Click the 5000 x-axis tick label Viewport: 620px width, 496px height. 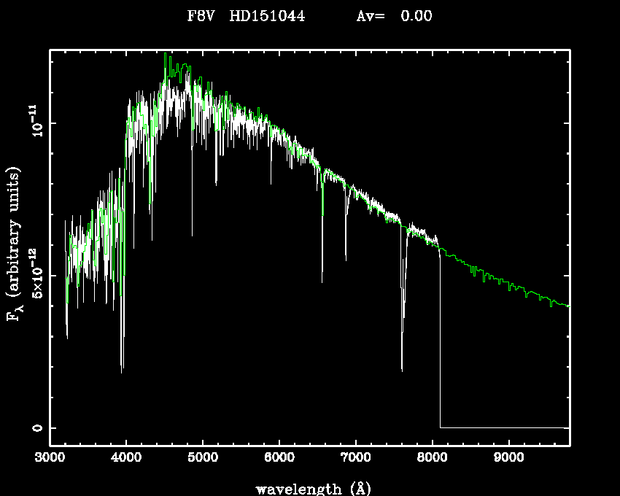tap(203, 458)
